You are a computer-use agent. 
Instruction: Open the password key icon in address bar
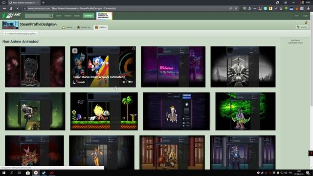(x=230, y=9)
